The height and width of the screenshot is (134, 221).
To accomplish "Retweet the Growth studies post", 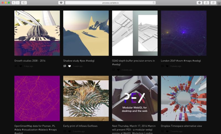I will (16, 66).
